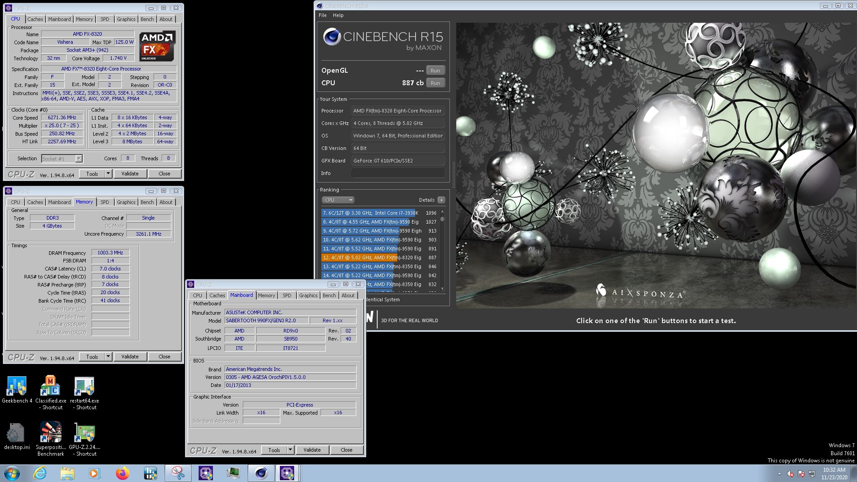Click CPU-Z taskbar button right of Cinebench
The width and height of the screenshot is (857, 482).
287,473
